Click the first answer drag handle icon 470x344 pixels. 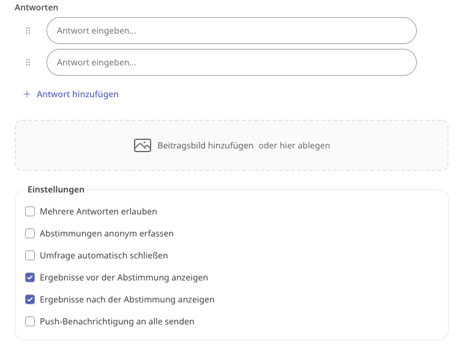point(28,31)
